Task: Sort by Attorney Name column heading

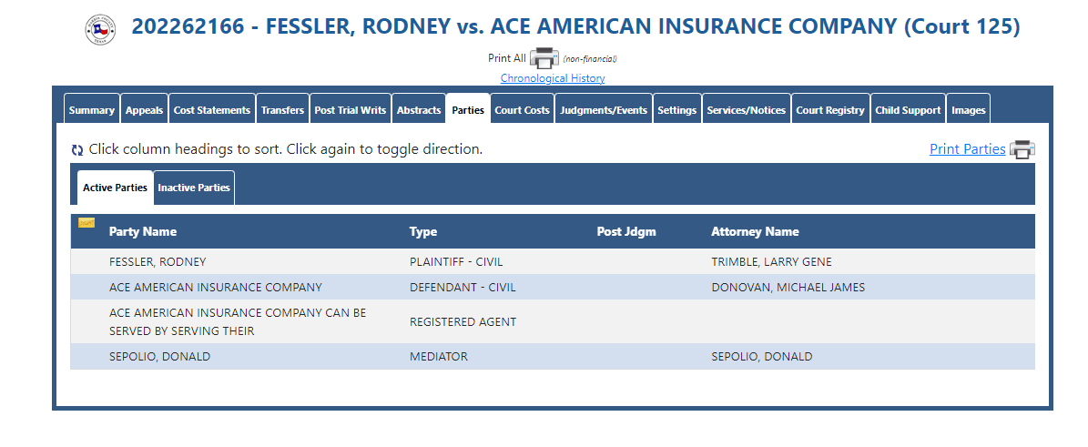Action: (x=755, y=232)
